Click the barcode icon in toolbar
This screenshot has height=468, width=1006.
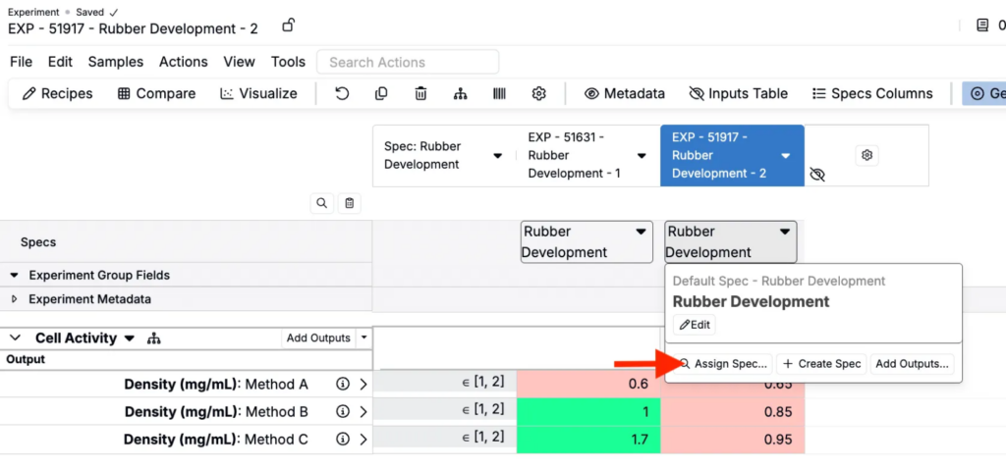(x=499, y=94)
